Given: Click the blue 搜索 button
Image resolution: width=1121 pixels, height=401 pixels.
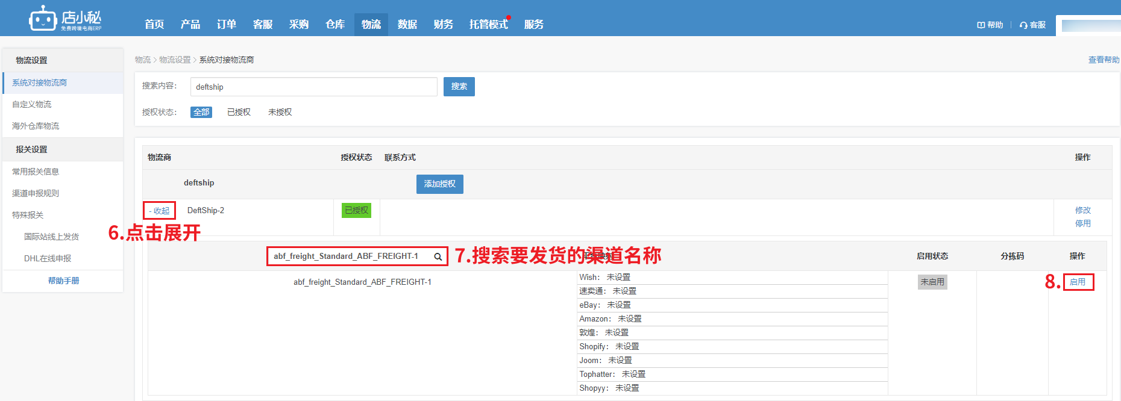Looking at the screenshot, I should [x=459, y=87].
